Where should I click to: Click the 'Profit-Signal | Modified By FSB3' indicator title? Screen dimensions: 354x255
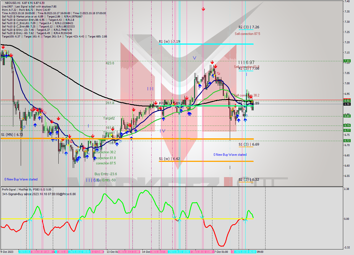[21, 190]
